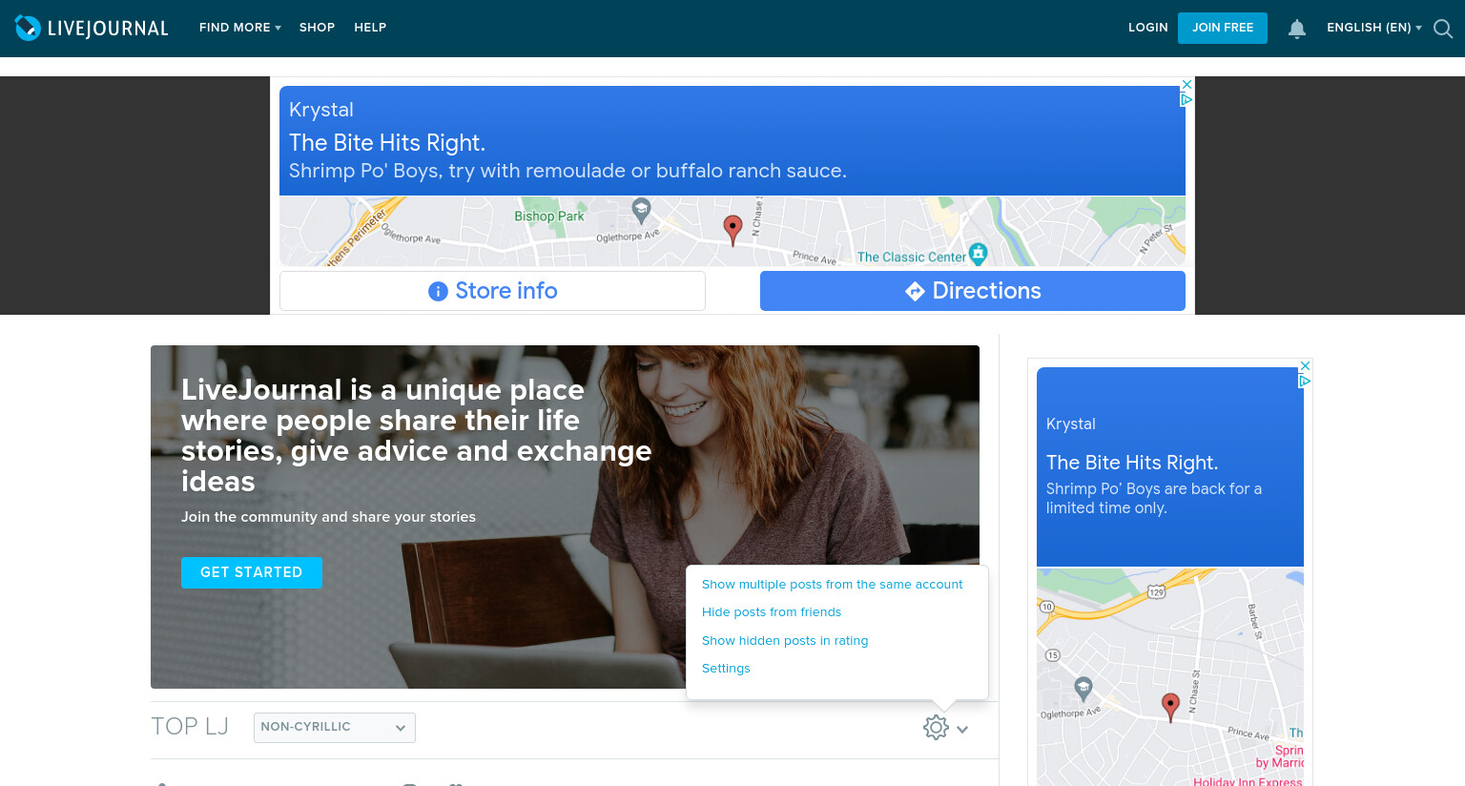Click red map pin in sidebar ad map
This screenshot has height=786, width=1465.
(1171, 707)
